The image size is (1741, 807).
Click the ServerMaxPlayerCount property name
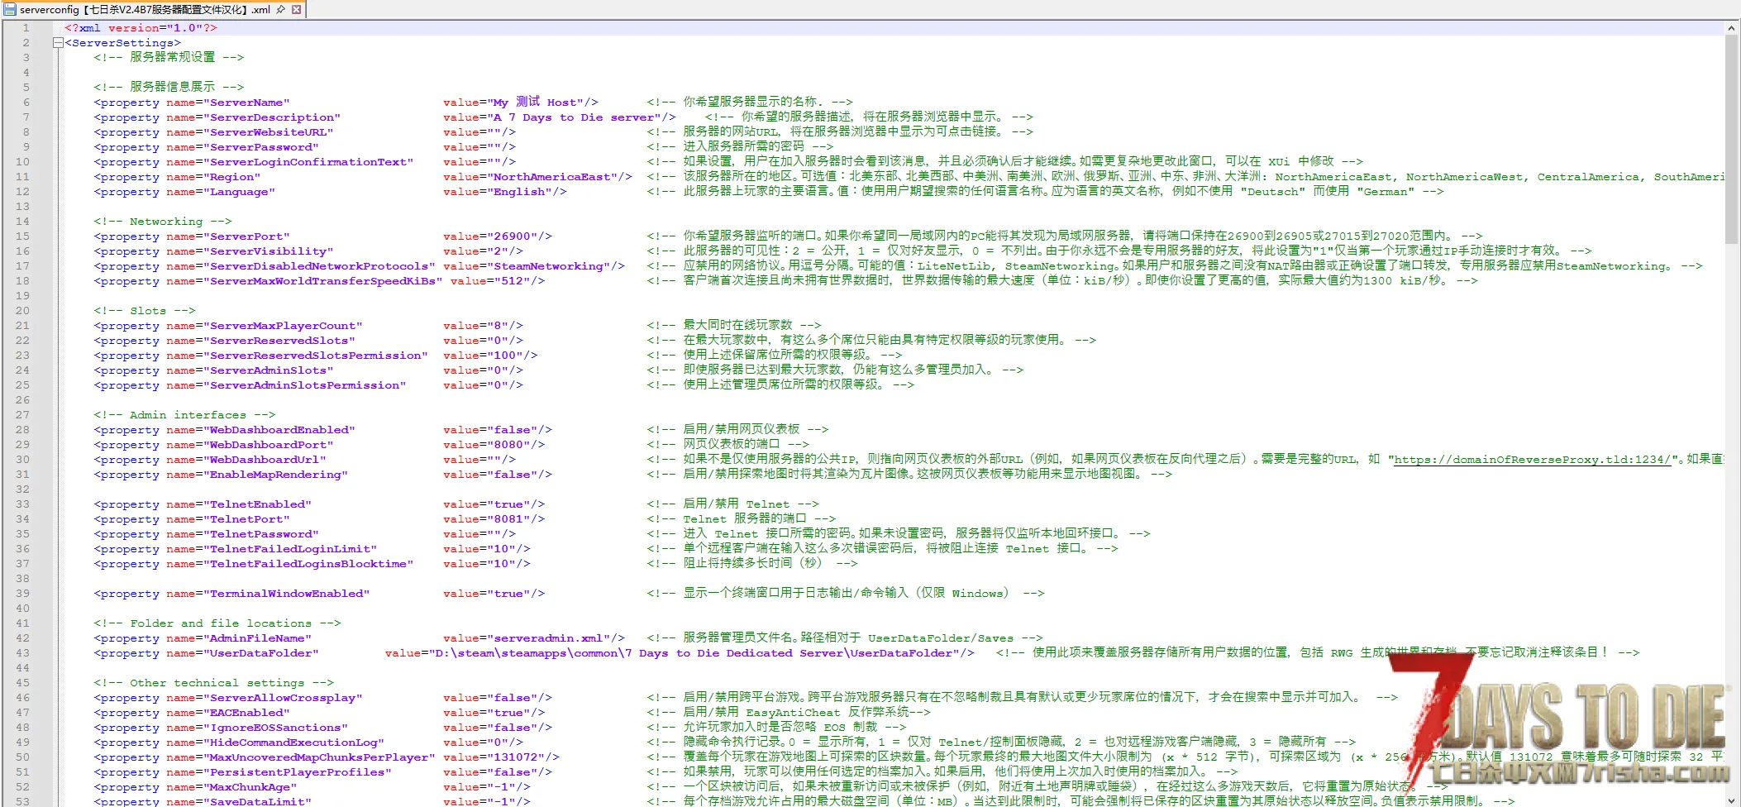(285, 326)
